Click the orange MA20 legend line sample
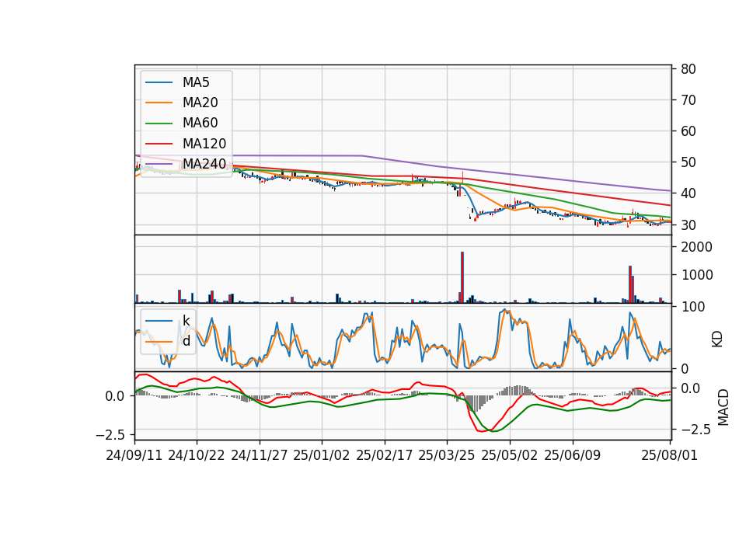746x536 pixels. coord(159,103)
